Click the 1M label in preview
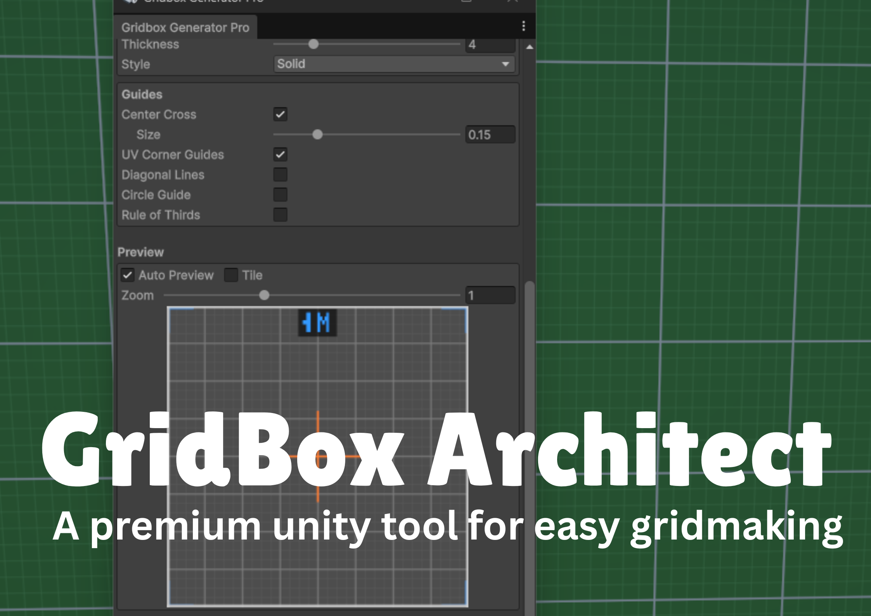Image resolution: width=871 pixels, height=616 pixels. pos(317,323)
